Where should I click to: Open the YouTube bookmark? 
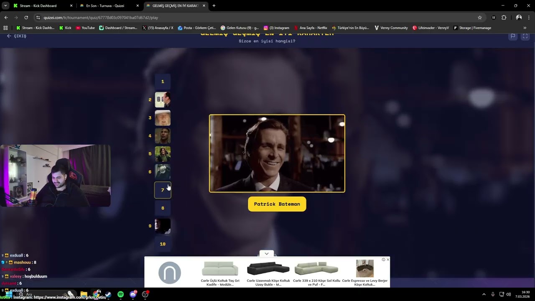click(x=85, y=28)
